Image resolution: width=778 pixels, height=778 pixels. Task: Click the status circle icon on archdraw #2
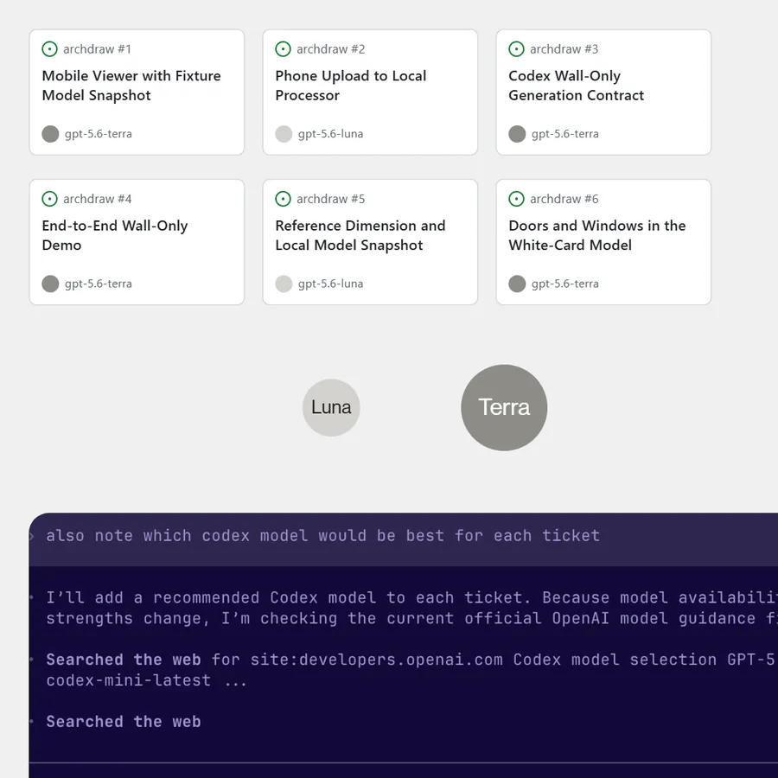click(283, 49)
